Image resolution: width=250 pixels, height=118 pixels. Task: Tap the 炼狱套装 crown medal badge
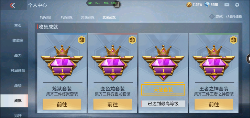(62, 63)
